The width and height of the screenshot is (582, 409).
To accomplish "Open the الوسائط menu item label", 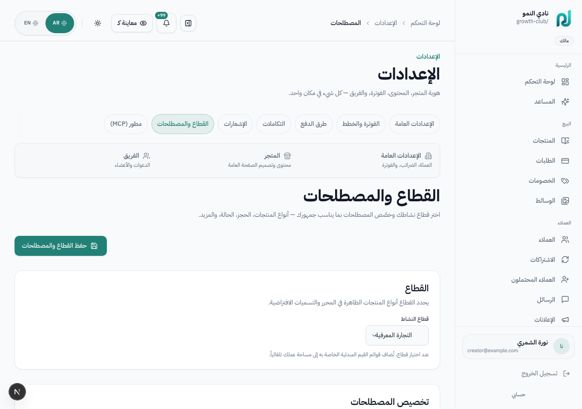I will tap(545, 201).
